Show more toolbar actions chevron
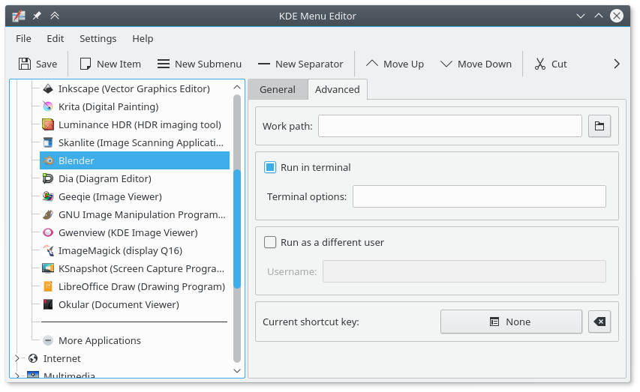The height and width of the screenshot is (392, 640). [x=617, y=64]
